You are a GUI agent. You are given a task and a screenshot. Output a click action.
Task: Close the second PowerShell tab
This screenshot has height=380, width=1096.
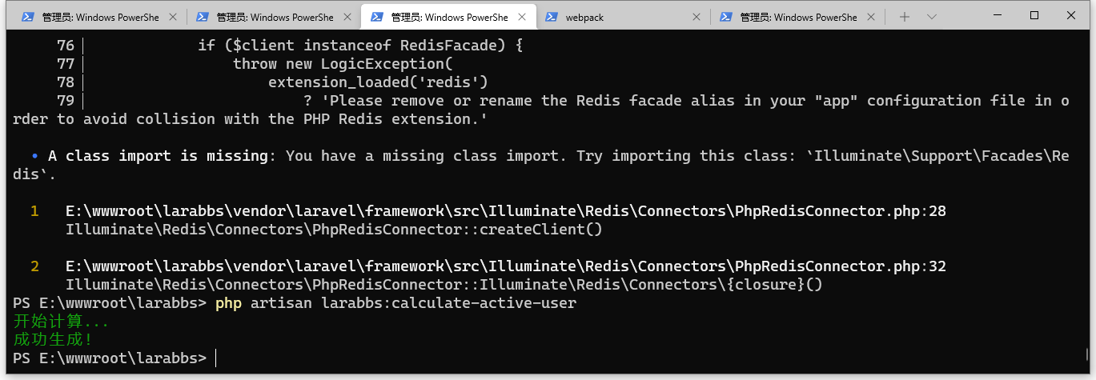pyautogui.click(x=347, y=17)
